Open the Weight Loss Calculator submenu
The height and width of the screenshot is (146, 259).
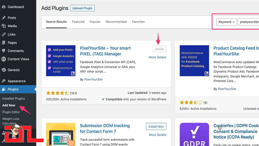pos(11,121)
